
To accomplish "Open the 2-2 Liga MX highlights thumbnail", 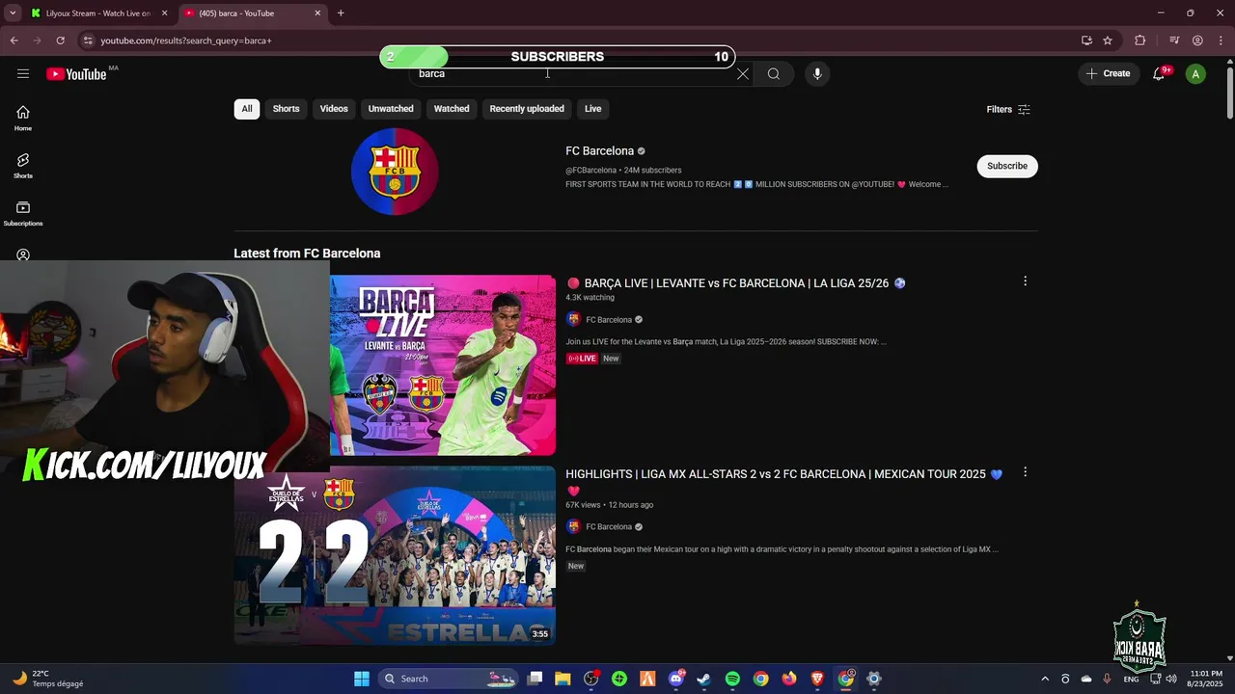I will [x=395, y=555].
